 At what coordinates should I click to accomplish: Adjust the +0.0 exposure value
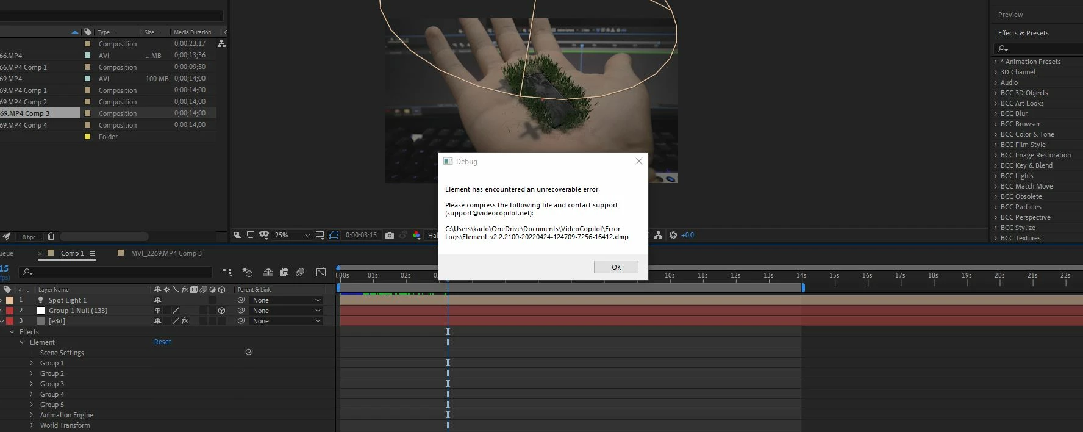(x=687, y=235)
